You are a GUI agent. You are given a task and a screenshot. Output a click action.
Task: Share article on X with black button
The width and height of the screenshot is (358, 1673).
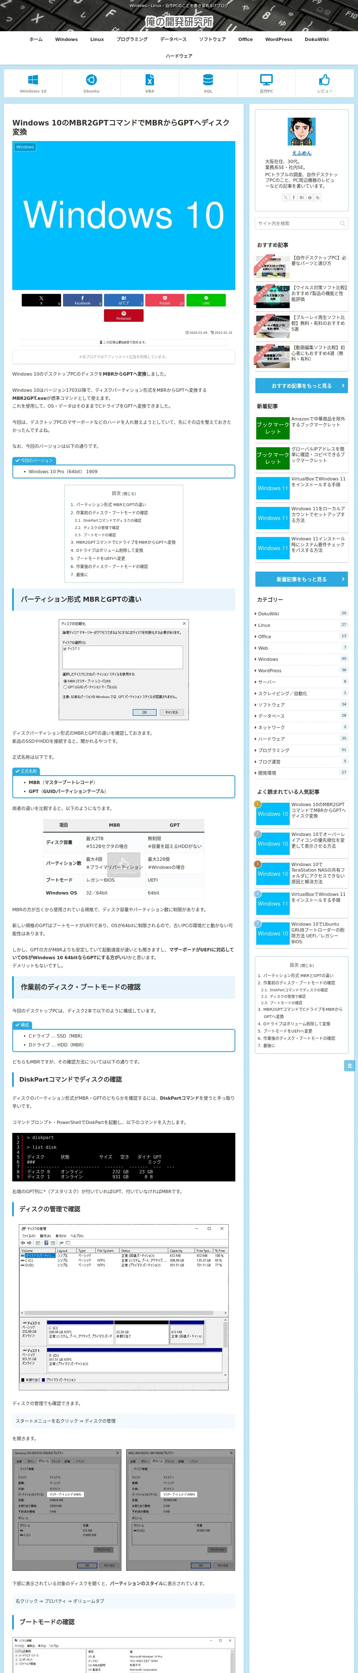[x=42, y=300]
